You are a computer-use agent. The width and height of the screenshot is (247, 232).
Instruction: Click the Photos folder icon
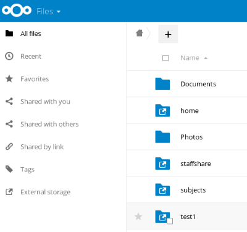pyautogui.click(x=162, y=137)
